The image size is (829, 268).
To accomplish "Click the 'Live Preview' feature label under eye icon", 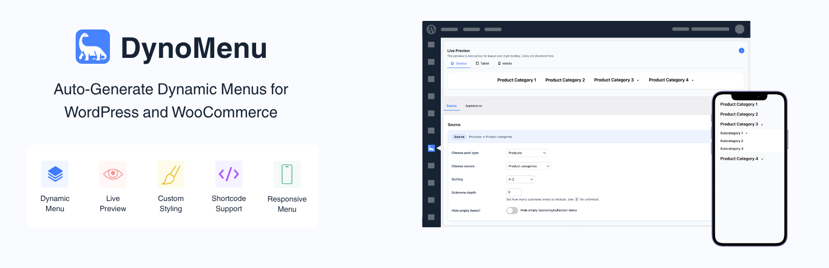I will [113, 204].
